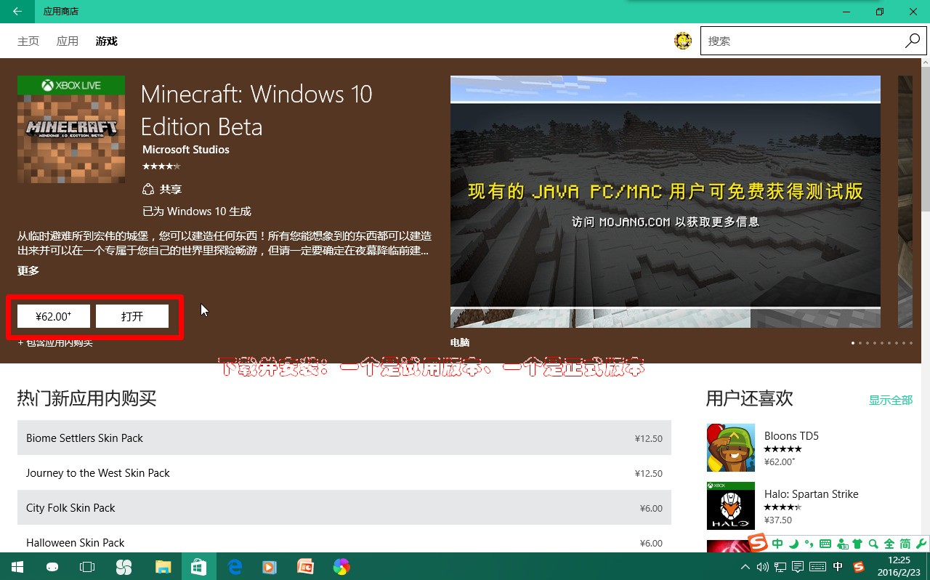Click the 打开 button
This screenshot has width=930, height=580.
[x=132, y=316]
